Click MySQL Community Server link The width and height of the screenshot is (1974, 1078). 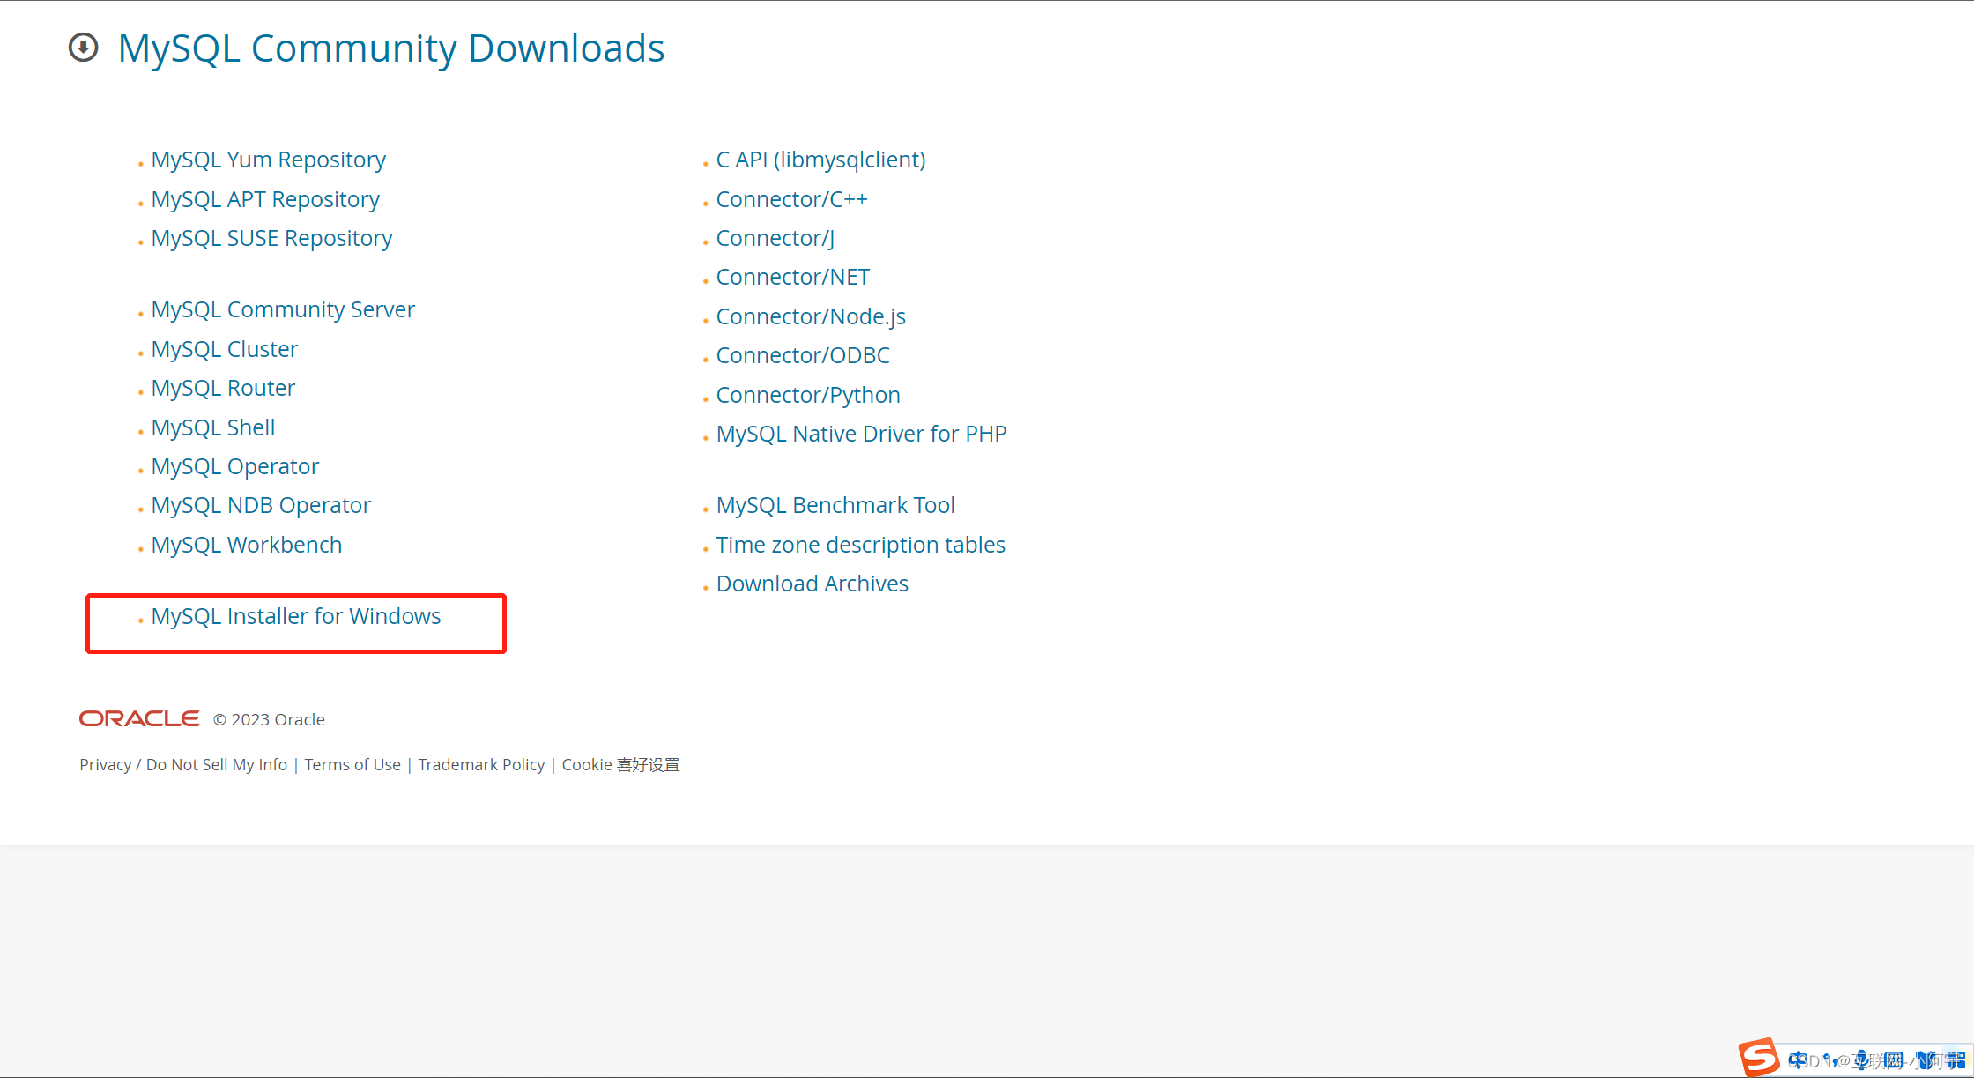[283, 308]
